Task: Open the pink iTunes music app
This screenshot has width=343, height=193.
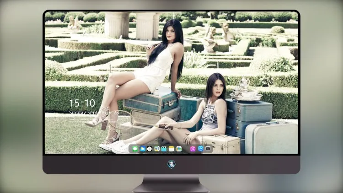Action: coord(193,149)
